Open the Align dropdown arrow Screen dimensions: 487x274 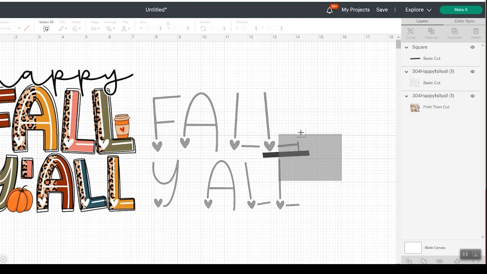98,29
